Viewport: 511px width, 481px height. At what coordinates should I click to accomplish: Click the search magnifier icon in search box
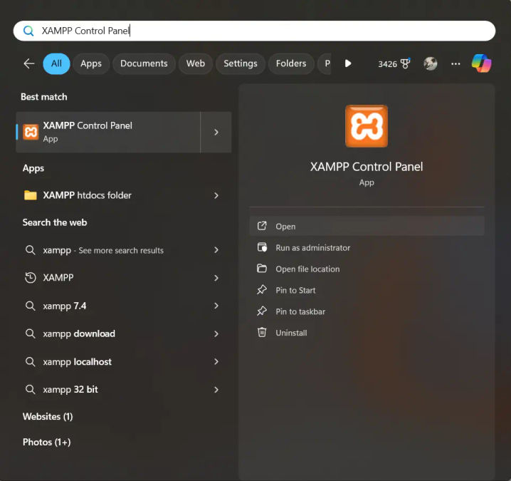coord(28,31)
